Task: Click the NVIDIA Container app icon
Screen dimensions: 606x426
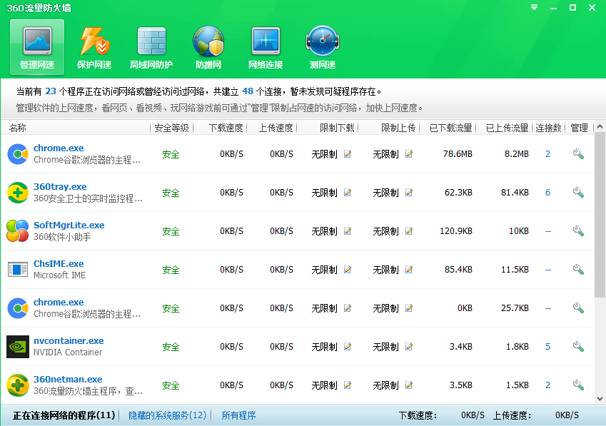Action: [18, 347]
